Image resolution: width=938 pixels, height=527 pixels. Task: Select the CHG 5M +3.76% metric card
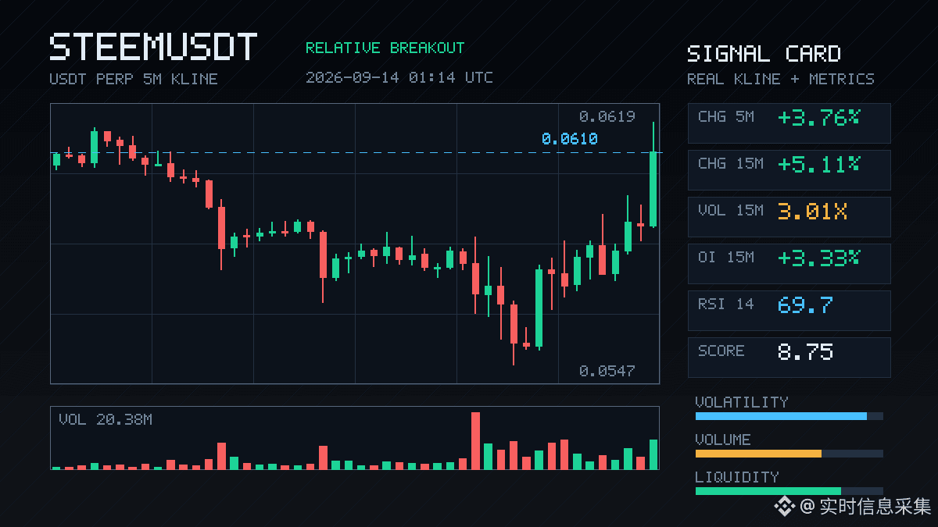[x=789, y=123]
